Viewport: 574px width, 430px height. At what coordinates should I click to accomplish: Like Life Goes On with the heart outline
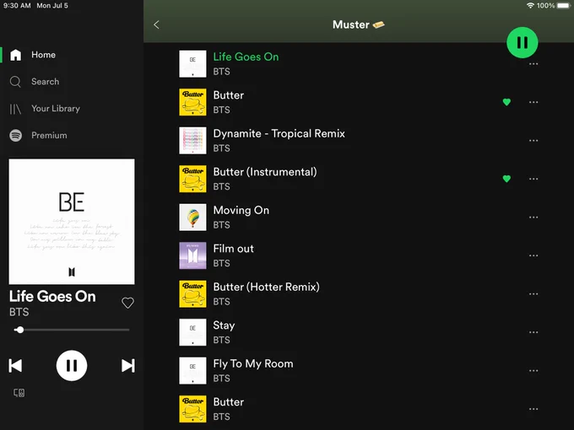pyautogui.click(x=127, y=303)
